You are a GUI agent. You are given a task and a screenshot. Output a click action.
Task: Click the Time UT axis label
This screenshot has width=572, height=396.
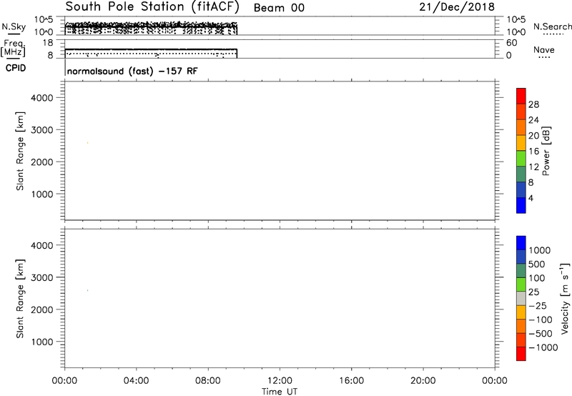pos(280,392)
